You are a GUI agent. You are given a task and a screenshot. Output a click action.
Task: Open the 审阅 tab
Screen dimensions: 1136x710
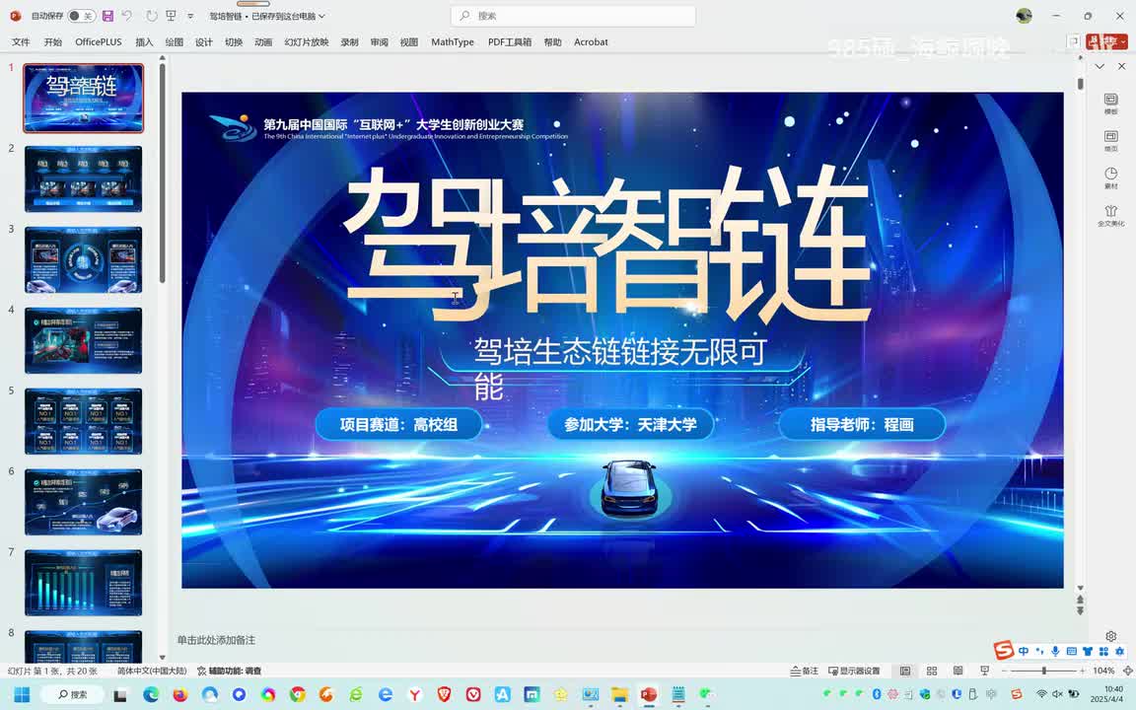coord(380,42)
